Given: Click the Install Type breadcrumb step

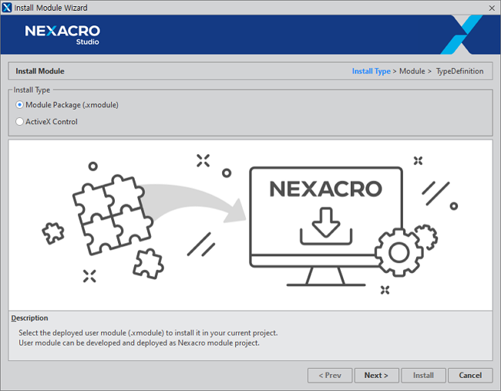Looking at the screenshot, I should pyautogui.click(x=371, y=72).
